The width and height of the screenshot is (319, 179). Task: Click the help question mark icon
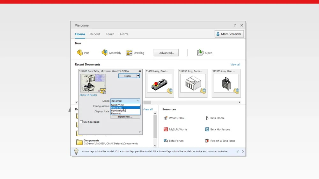(235, 25)
